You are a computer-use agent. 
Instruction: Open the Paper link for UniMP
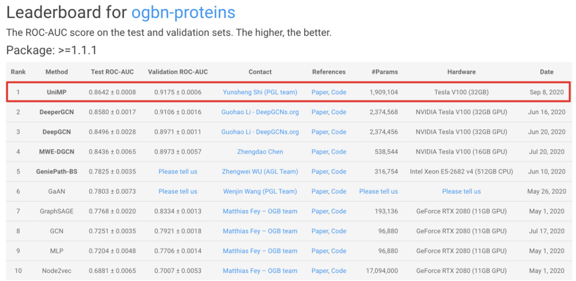click(319, 92)
